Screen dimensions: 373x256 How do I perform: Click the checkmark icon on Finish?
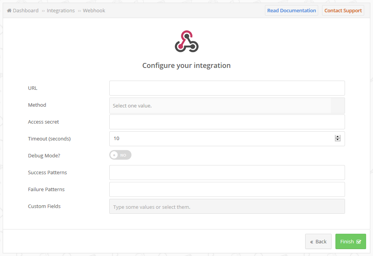pos(359,242)
